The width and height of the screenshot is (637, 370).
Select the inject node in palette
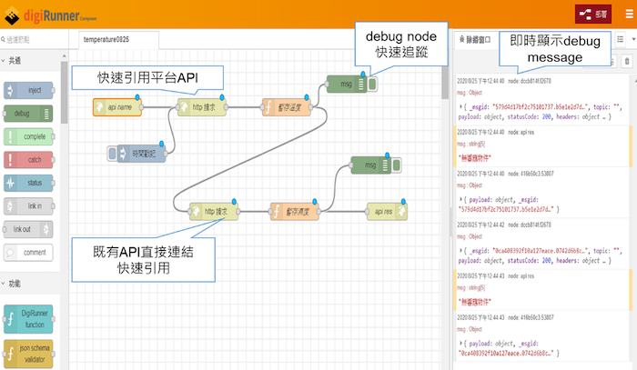pos(28,90)
